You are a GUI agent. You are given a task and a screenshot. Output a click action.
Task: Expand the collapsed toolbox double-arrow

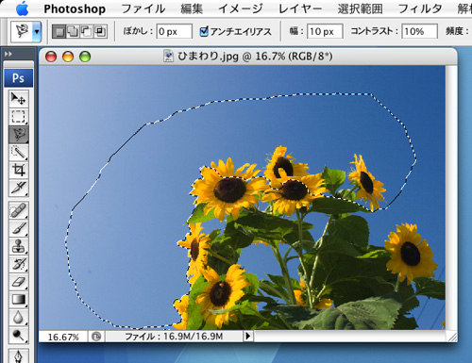(8, 54)
